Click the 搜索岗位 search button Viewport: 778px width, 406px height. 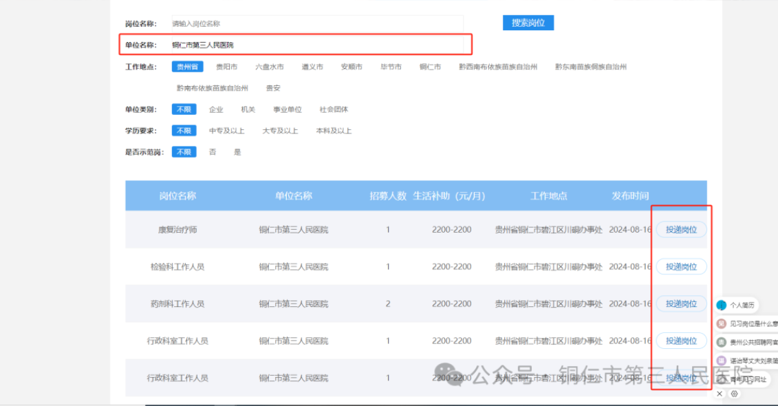tap(528, 23)
